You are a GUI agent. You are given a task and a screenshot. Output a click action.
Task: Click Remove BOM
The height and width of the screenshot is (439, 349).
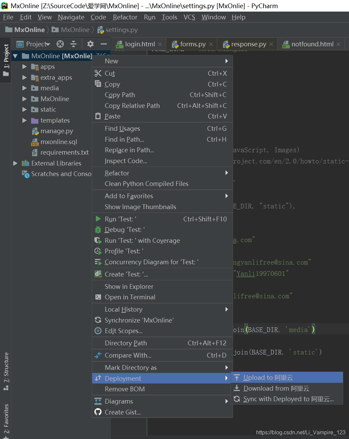pos(162,389)
